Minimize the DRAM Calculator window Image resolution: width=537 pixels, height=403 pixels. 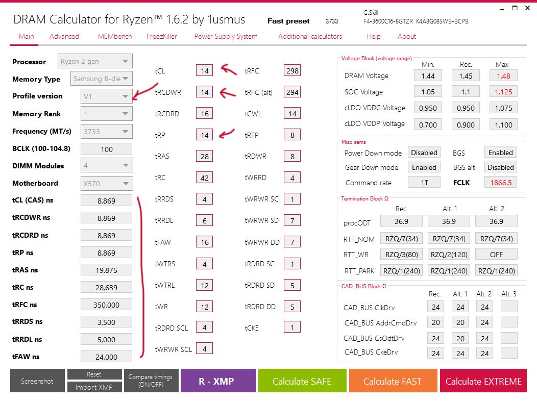tap(502, 8)
